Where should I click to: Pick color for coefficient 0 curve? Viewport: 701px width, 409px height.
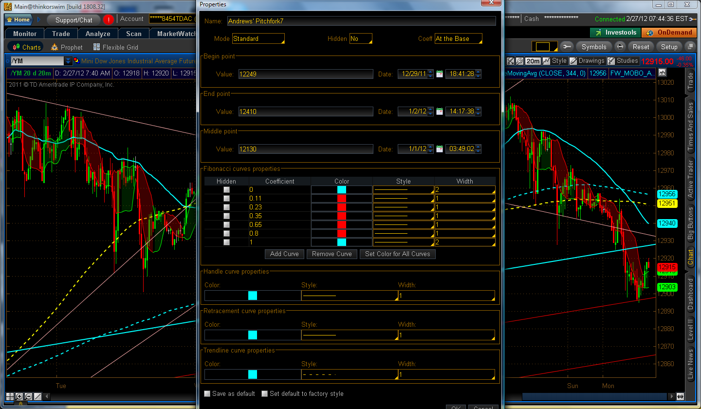(342, 189)
